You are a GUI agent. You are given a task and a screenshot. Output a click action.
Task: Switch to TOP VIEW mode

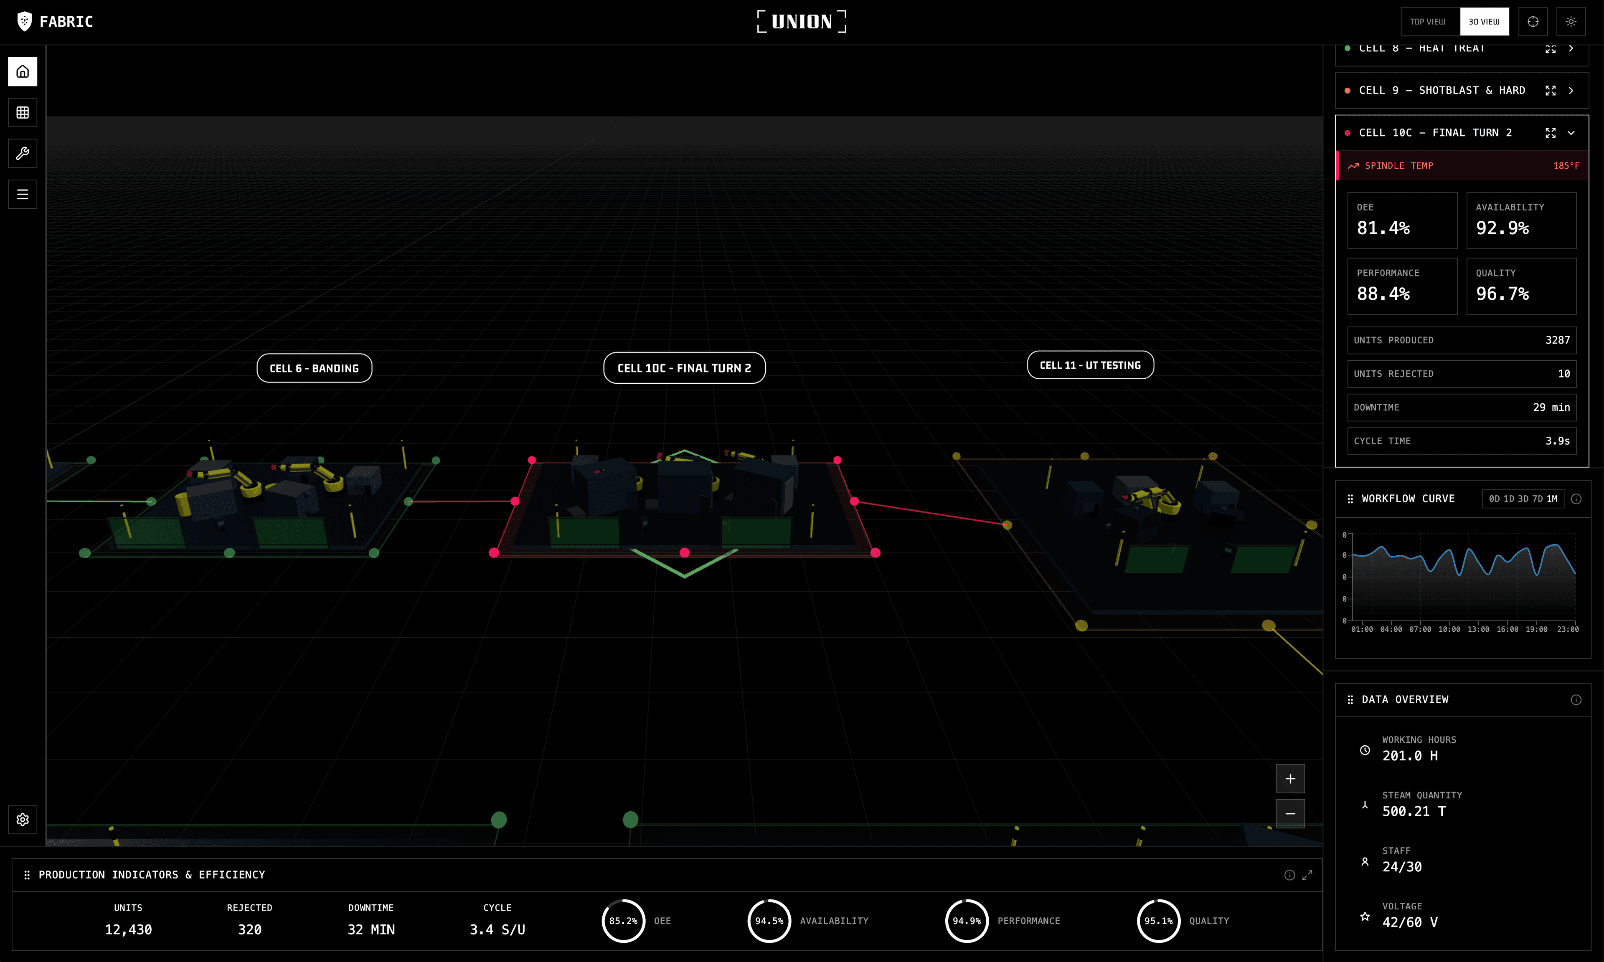pos(1429,21)
